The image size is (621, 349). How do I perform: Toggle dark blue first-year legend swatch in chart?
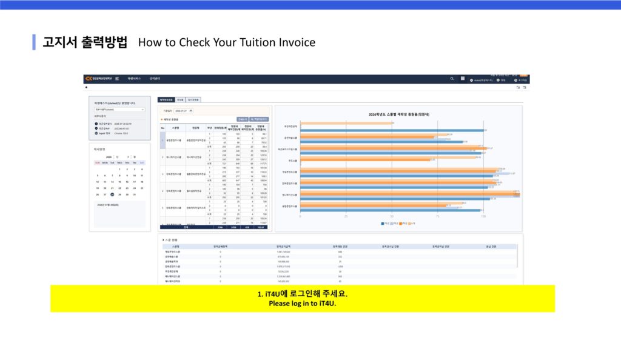pos(383,224)
